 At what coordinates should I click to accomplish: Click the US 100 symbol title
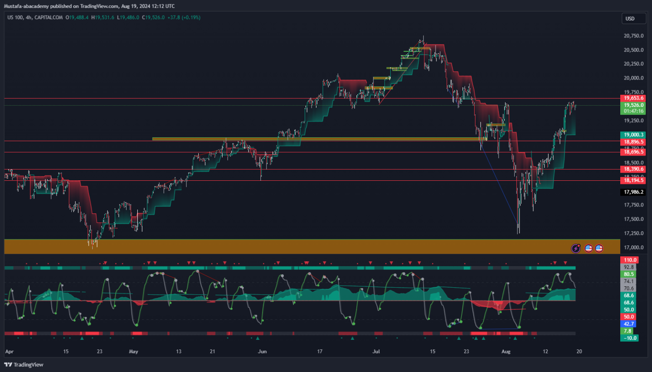click(x=15, y=17)
